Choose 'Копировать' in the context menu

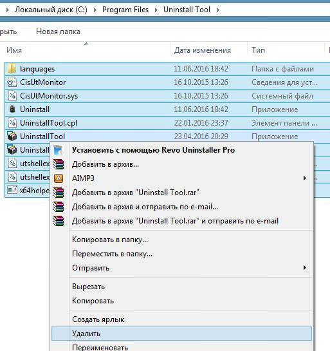(x=181, y=301)
